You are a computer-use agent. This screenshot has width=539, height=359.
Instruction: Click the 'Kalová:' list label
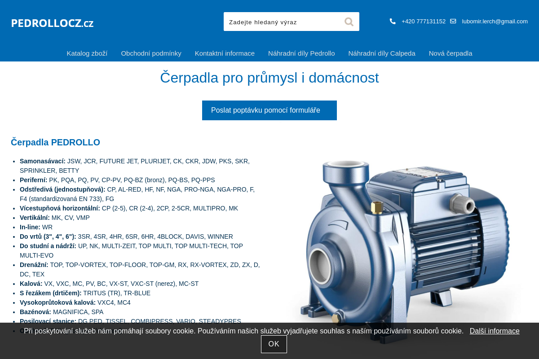(x=31, y=284)
